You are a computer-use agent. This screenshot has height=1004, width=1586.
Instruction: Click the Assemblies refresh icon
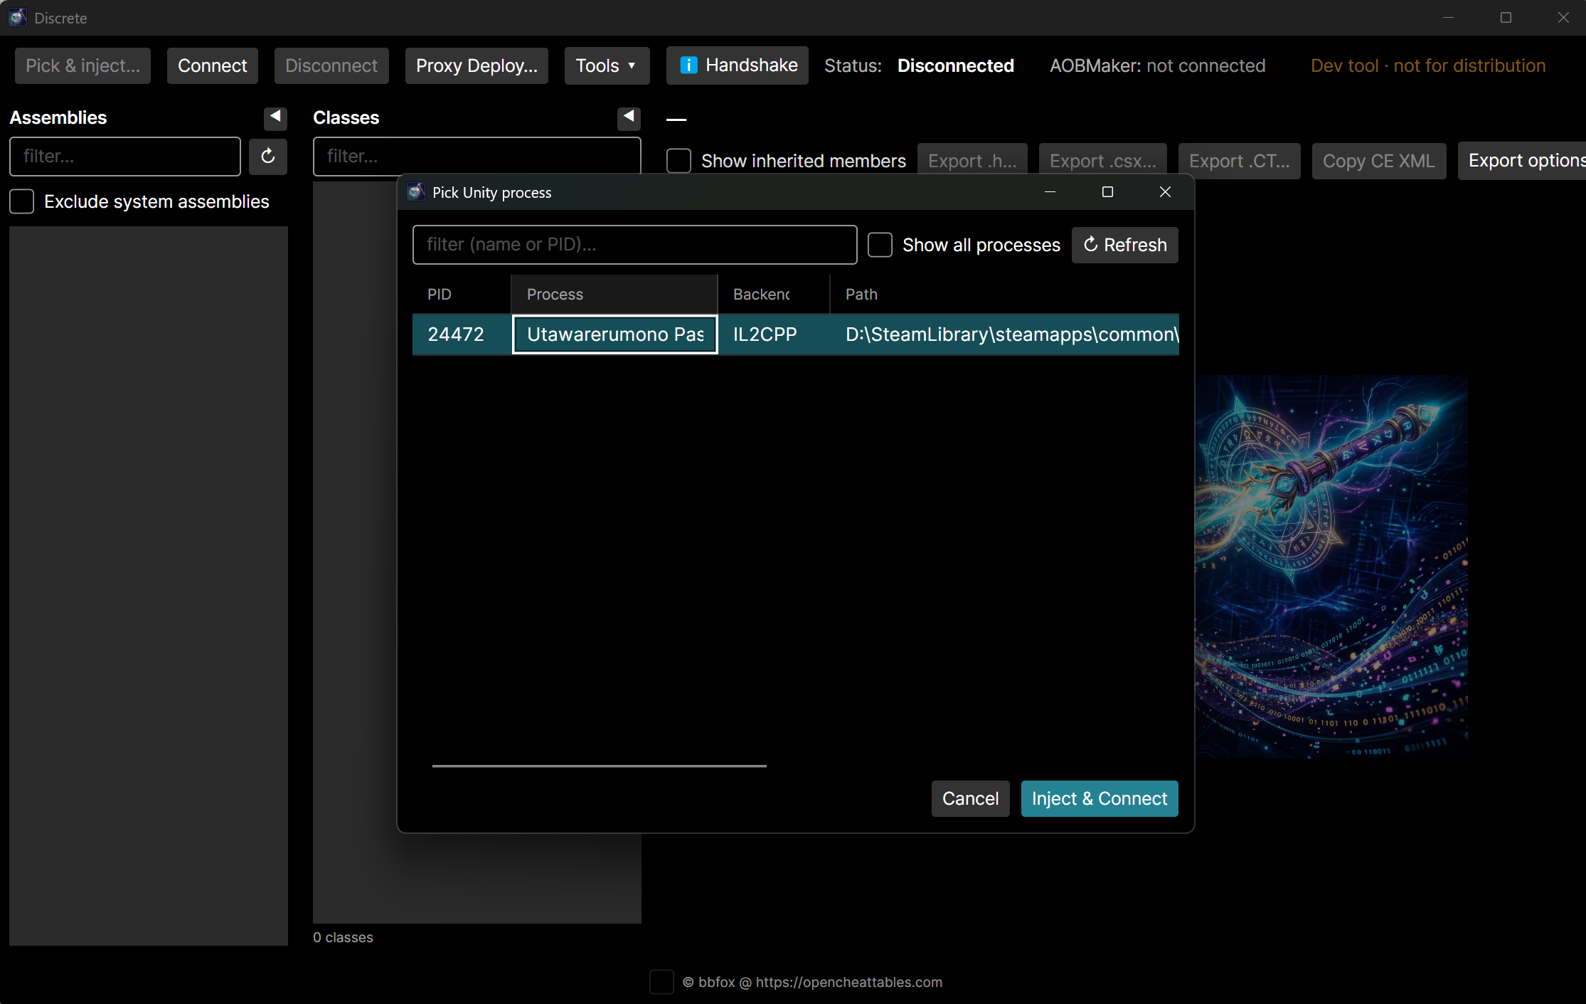(x=267, y=157)
